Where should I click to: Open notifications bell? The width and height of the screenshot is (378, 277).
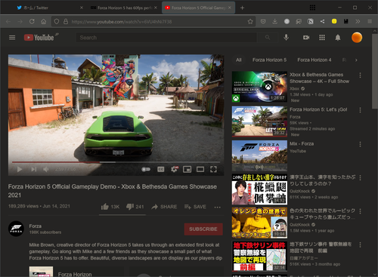[x=338, y=38]
